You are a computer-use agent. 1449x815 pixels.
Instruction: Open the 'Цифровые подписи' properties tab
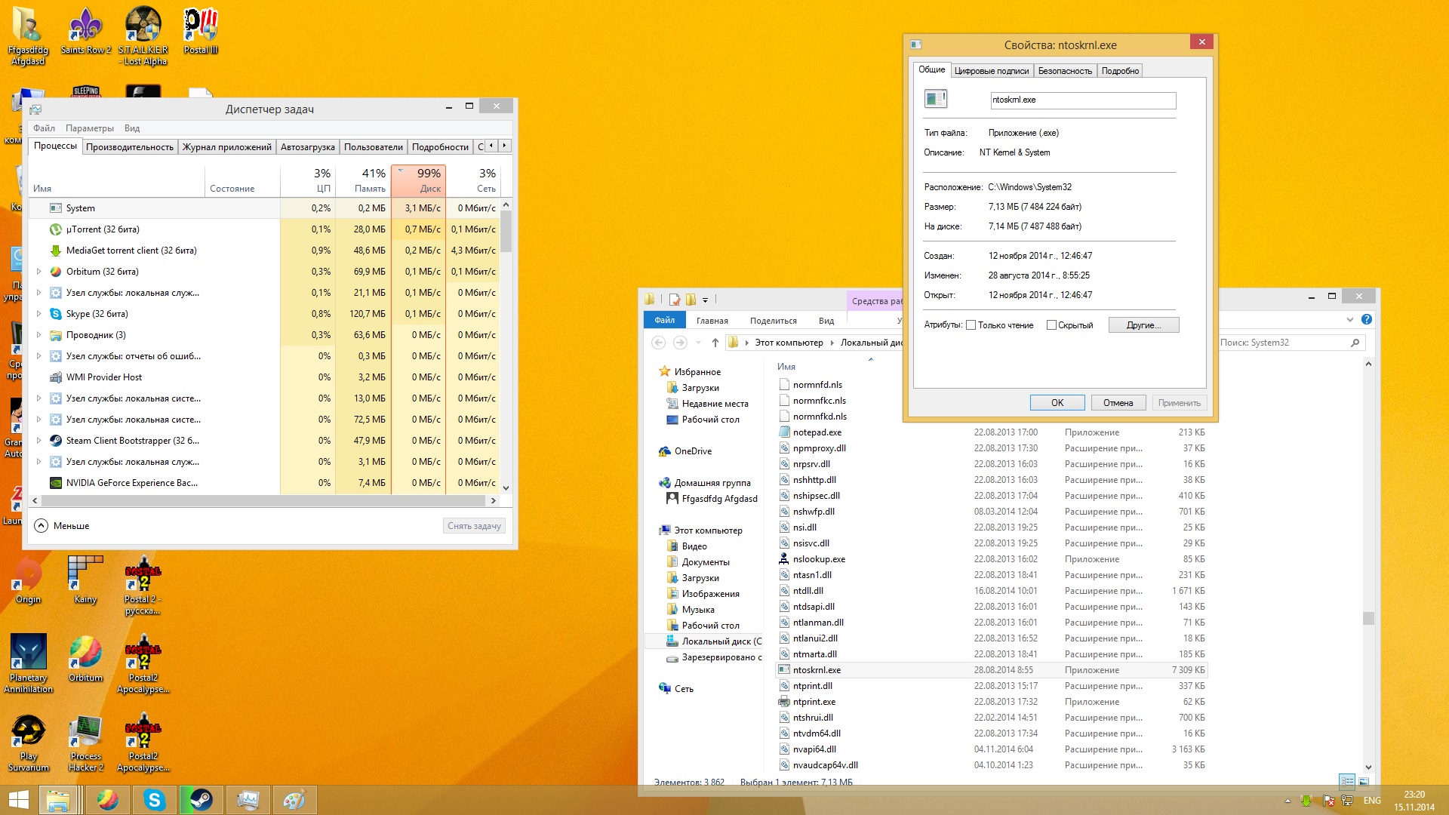coord(992,71)
